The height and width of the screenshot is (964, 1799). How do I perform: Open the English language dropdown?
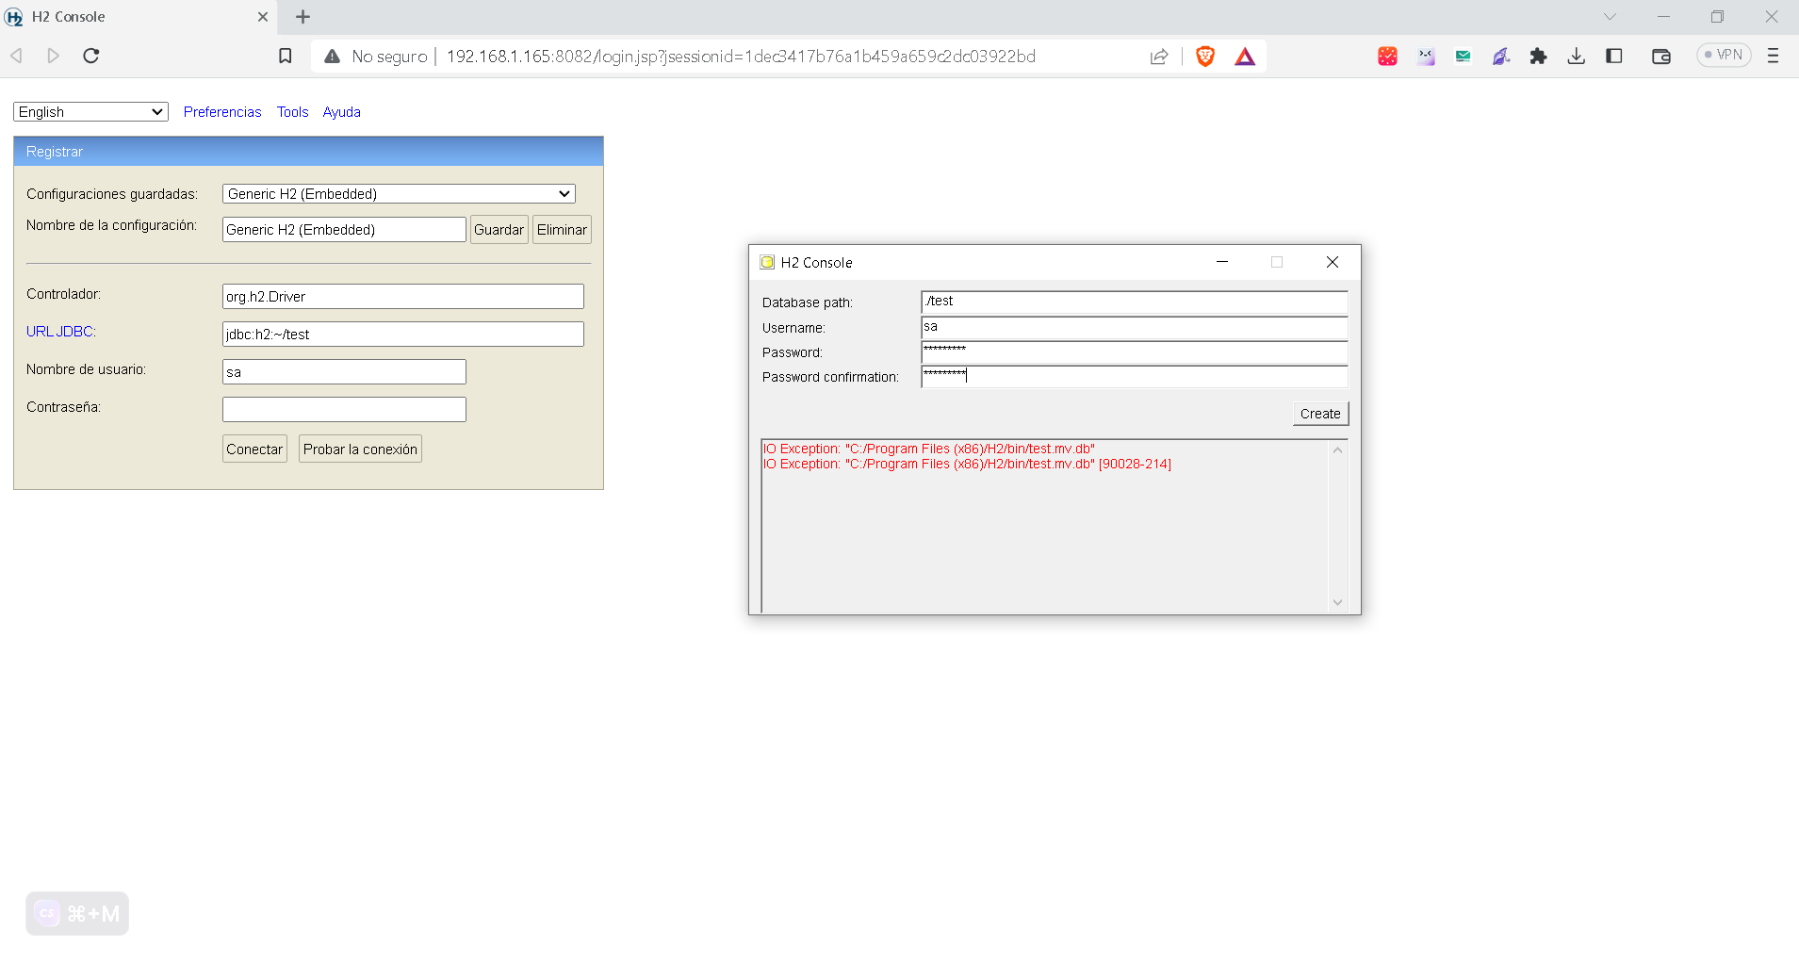pos(90,112)
